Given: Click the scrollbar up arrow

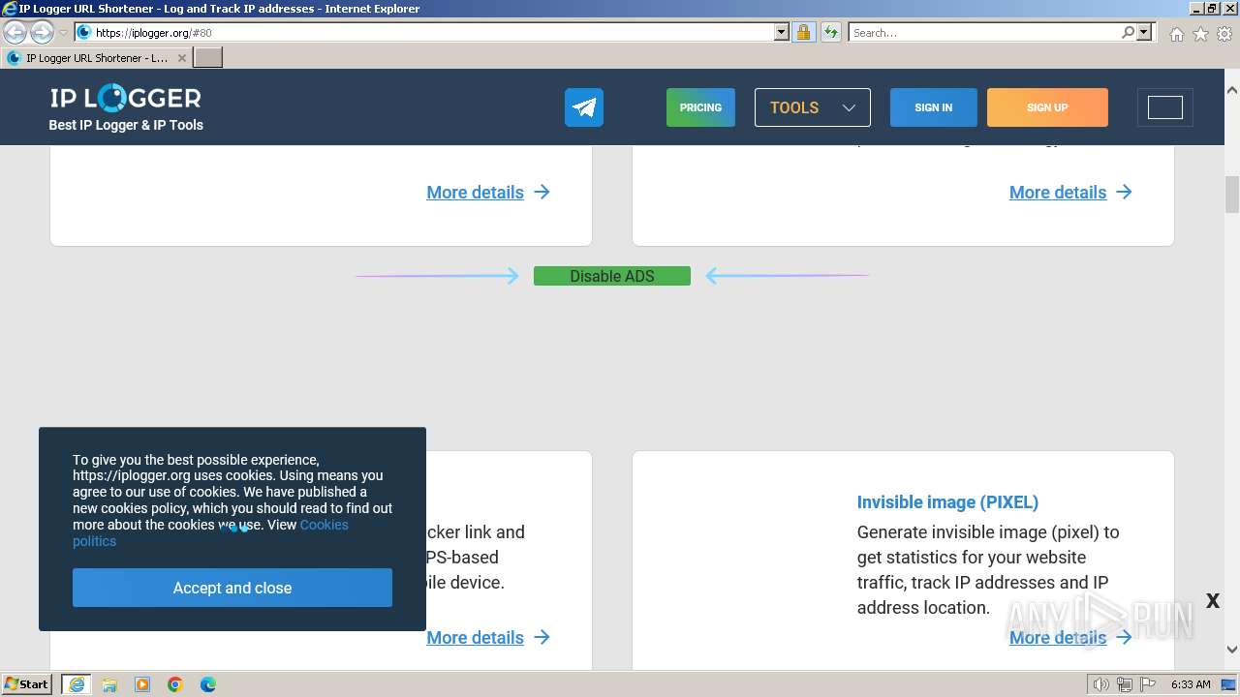Looking at the screenshot, I should (1232, 89).
